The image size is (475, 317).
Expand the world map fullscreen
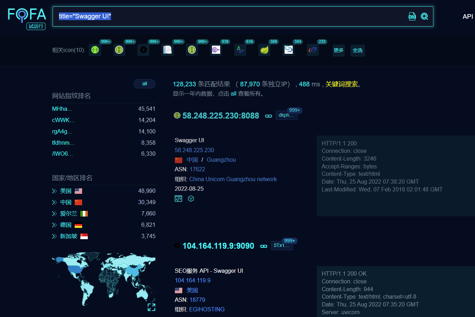[151, 307]
